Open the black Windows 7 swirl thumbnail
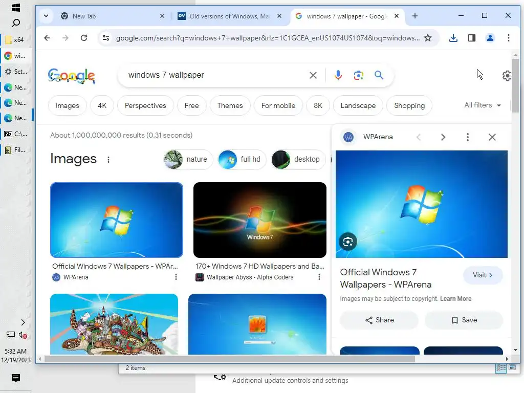 click(259, 220)
